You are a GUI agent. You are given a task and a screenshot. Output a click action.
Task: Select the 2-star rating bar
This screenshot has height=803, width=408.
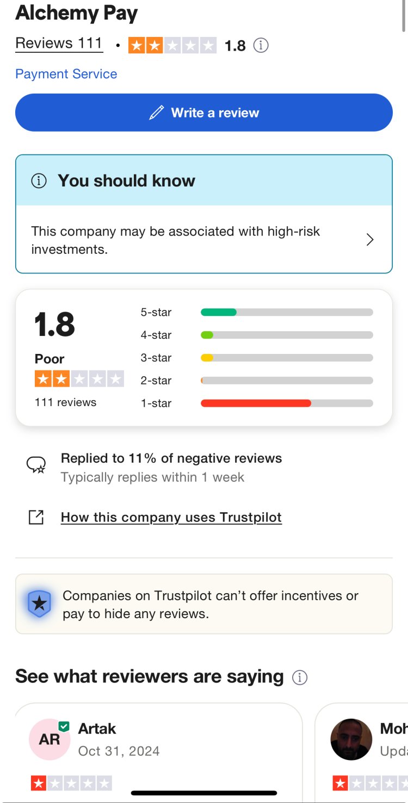287,381
